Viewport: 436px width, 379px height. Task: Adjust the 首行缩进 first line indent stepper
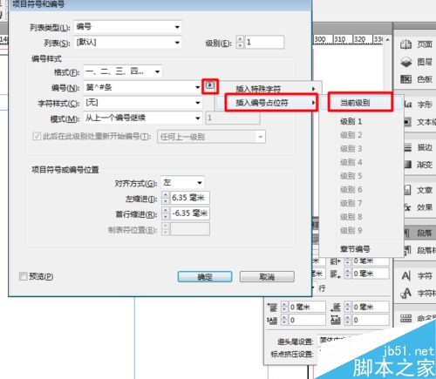point(166,213)
